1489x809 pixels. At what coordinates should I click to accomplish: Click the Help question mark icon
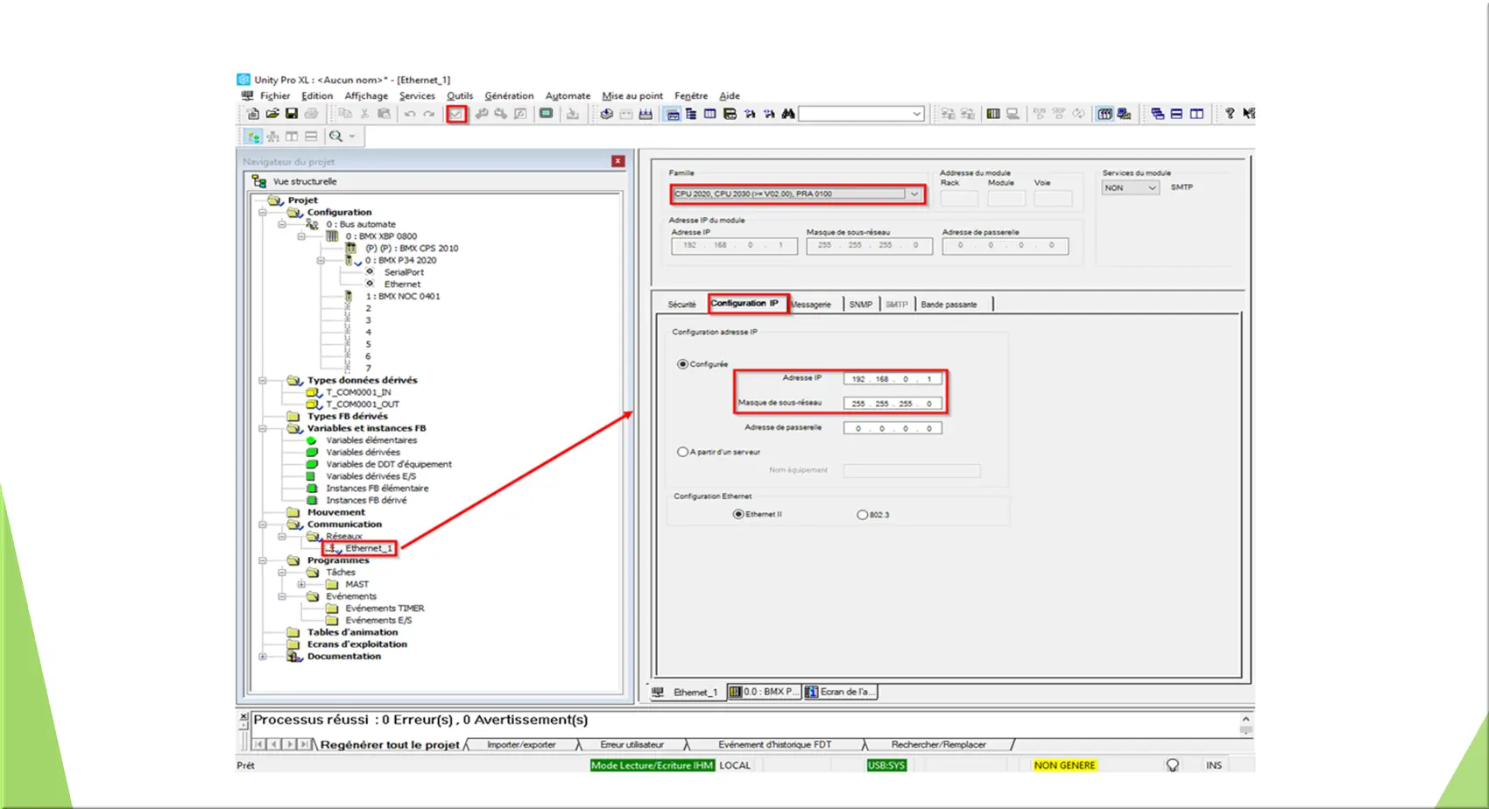(1230, 114)
